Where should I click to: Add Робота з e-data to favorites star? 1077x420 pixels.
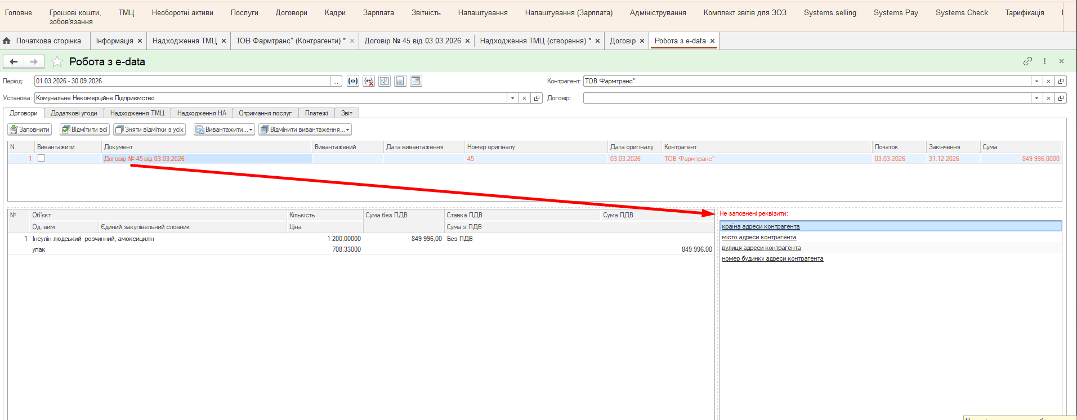pyautogui.click(x=57, y=61)
